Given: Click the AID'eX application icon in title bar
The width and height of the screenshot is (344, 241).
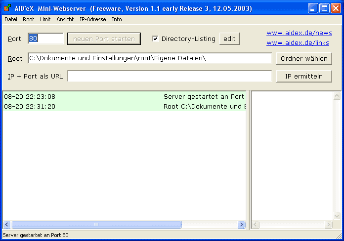Looking at the screenshot, I should click(7, 8).
